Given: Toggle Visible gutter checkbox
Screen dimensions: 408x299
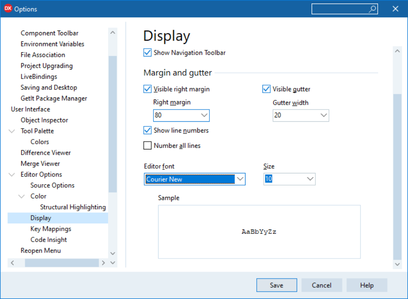Looking at the screenshot, I should pyautogui.click(x=266, y=89).
